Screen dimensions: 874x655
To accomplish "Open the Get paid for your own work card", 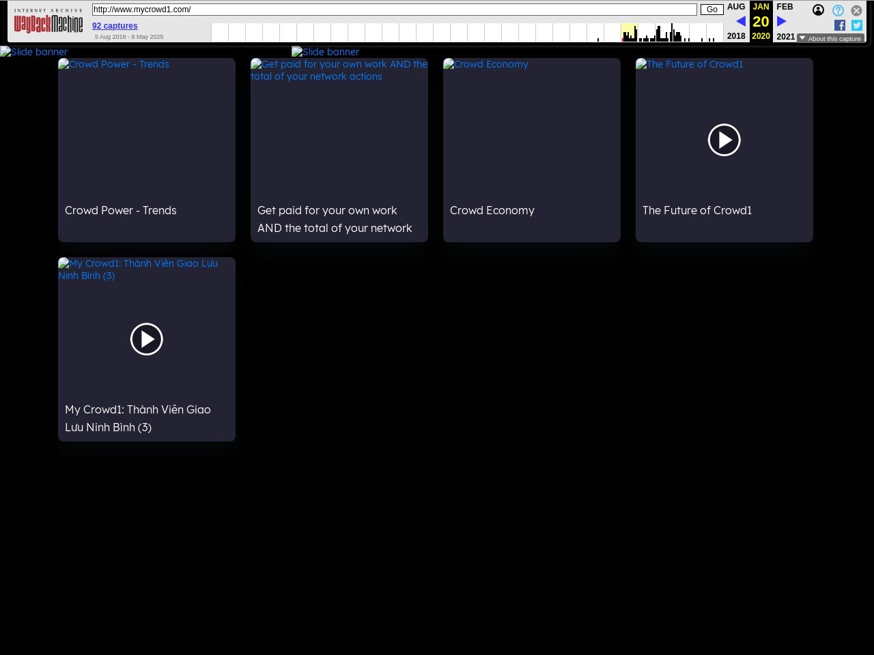I will [339, 150].
